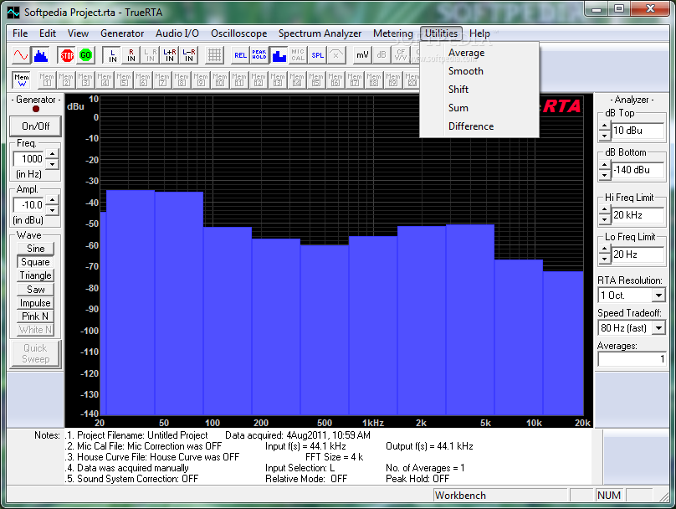The width and height of the screenshot is (676, 509).
Task: Choose Smooth from Utilities menu
Action: tap(479, 71)
